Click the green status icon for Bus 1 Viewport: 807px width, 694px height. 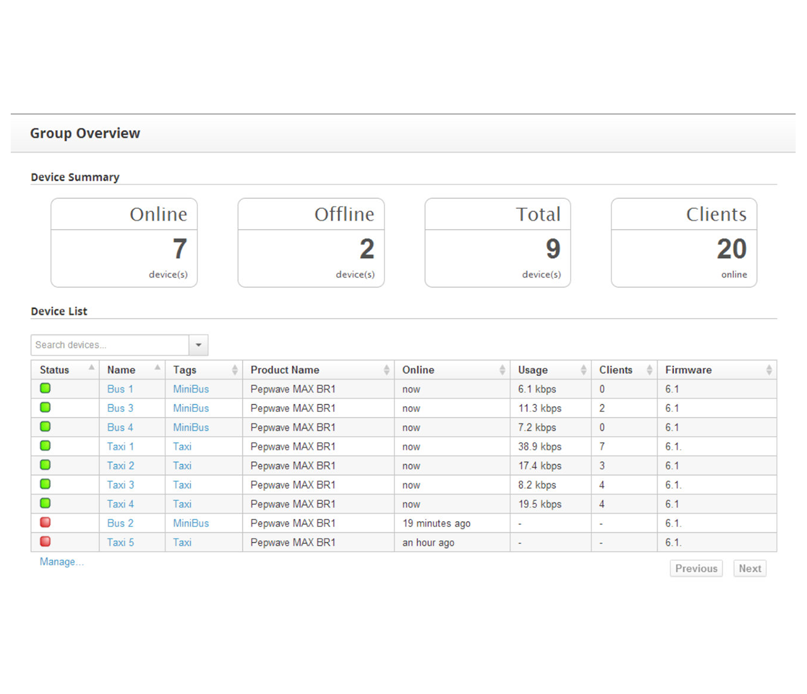[x=45, y=388]
